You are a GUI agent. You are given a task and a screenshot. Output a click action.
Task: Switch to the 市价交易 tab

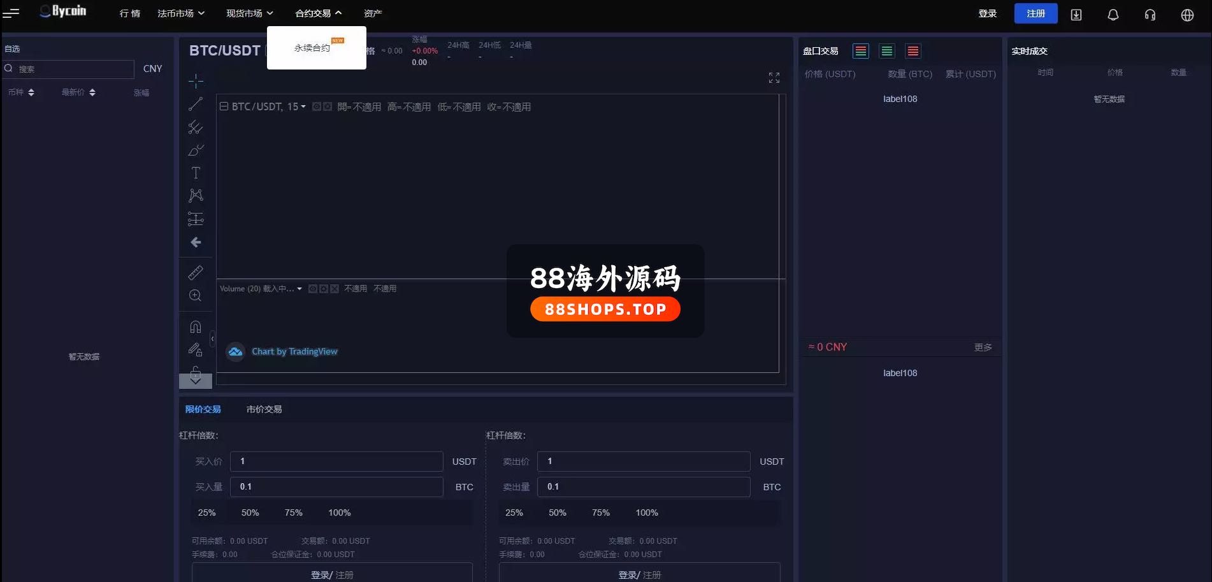(264, 409)
